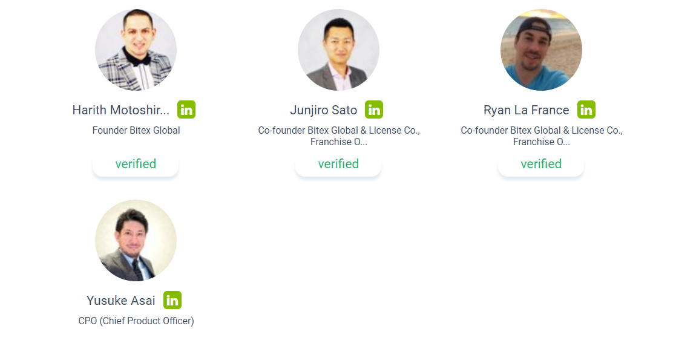Click the verified badge under Harith Motoshir

click(136, 164)
